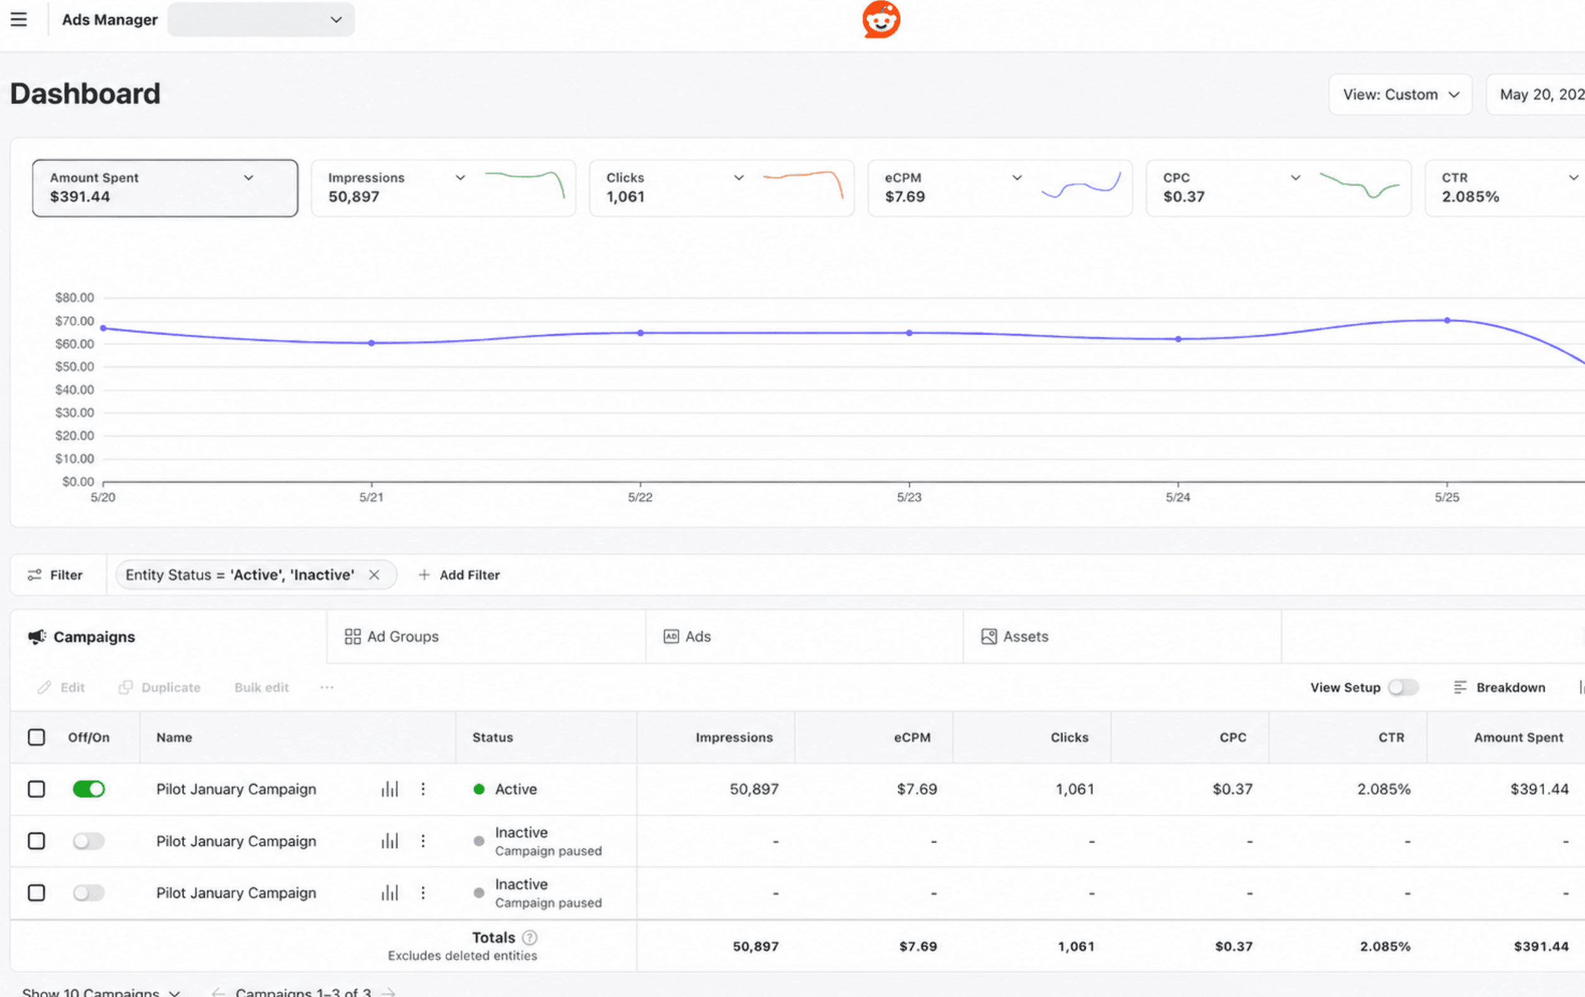The height and width of the screenshot is (997, 1585).
Task: Select the Clicks sparkline chart
Action: click(x=803, y=184)
